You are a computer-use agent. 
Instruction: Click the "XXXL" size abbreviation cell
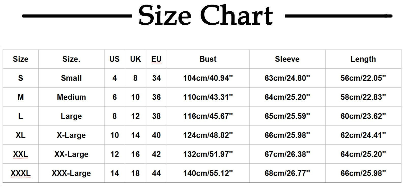[x=21, y=173]
